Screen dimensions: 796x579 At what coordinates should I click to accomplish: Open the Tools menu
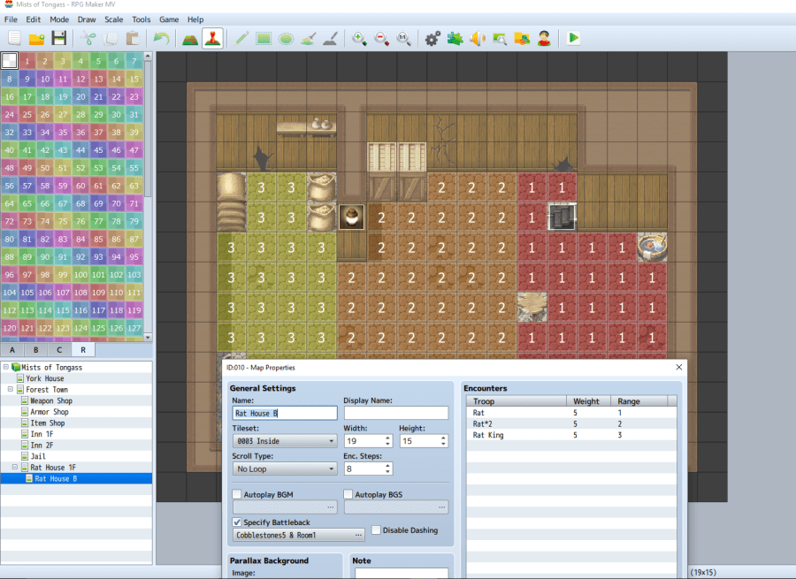(141, 19)
